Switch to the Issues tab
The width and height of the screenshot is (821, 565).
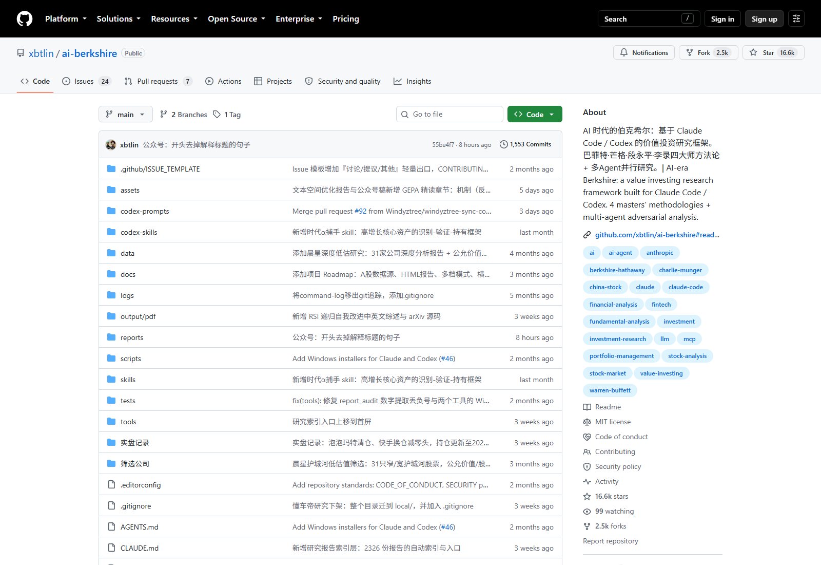(x=86, y=81)
